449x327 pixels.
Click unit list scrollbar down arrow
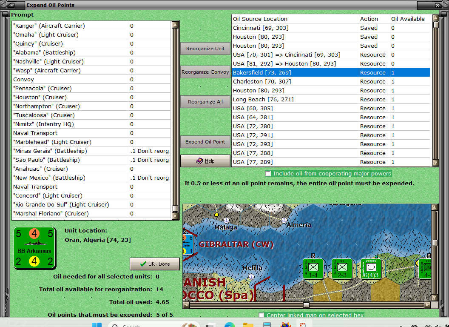pyautogui.click(x=175, y=216)
